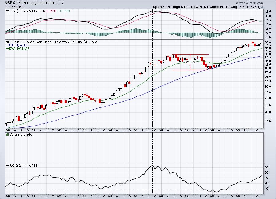Click the bar icon beside Volume undef

click(x=7, y=134)
